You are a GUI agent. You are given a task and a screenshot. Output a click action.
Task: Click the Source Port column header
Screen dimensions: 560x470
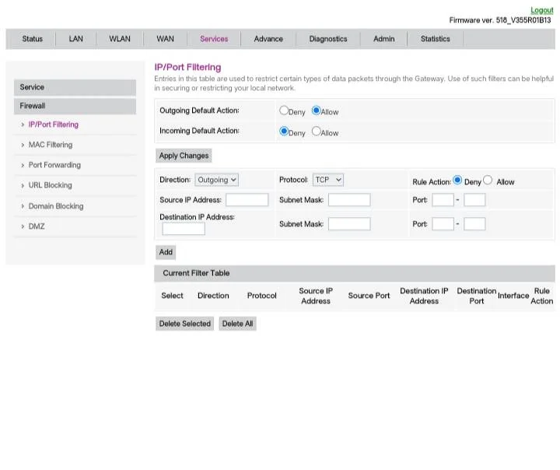369,296
